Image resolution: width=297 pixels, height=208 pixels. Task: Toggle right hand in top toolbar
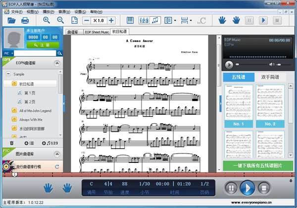click(236, 20)
